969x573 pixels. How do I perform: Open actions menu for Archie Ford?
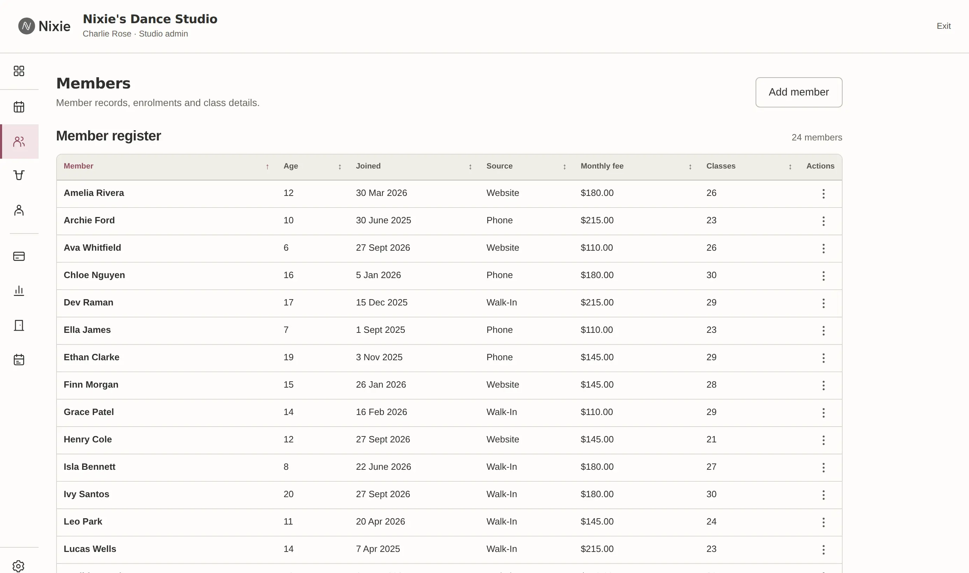823,221
